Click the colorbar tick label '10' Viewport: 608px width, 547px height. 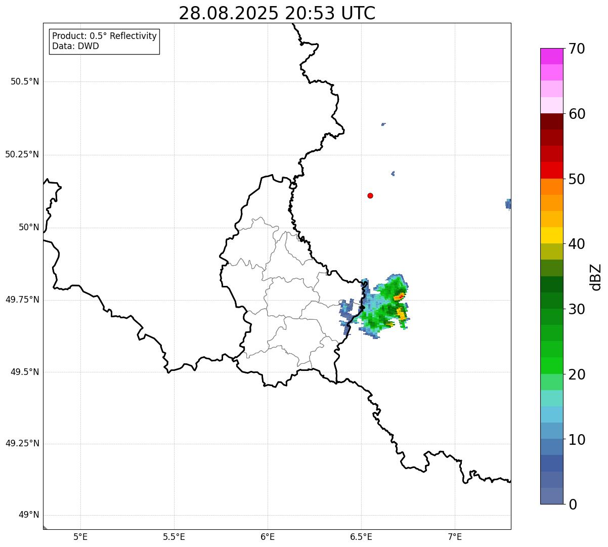[x=577, y=440]
